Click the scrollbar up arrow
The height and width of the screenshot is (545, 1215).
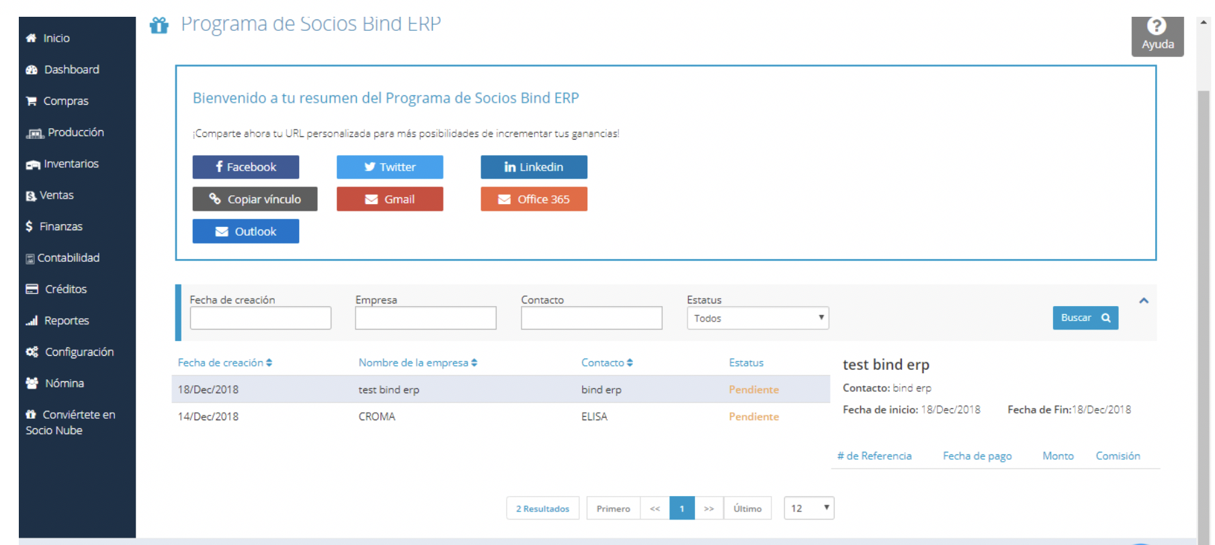click(x=1204, y=22)
